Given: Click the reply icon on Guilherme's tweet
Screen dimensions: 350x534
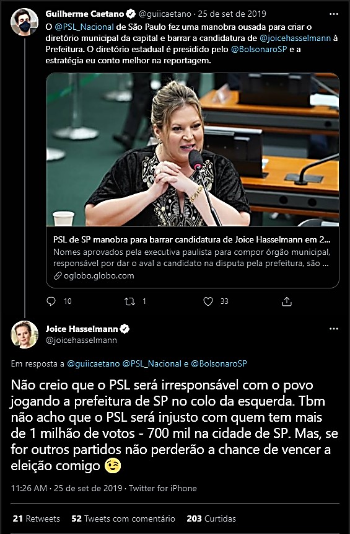Looking at the screenshot, I should (51, 301).
